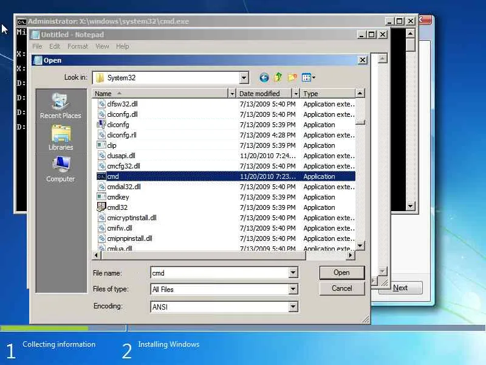Click the cmd.exe window title icon
486x365 pixels.
click(x=21, y=22)
